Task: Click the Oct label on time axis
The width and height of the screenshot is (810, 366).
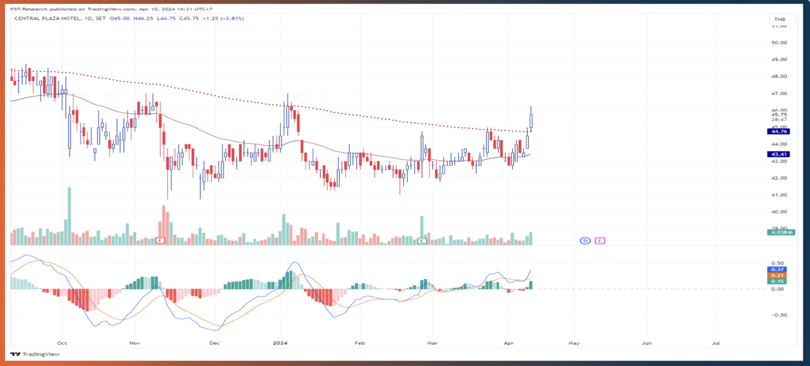Action: tap(61, 343)
